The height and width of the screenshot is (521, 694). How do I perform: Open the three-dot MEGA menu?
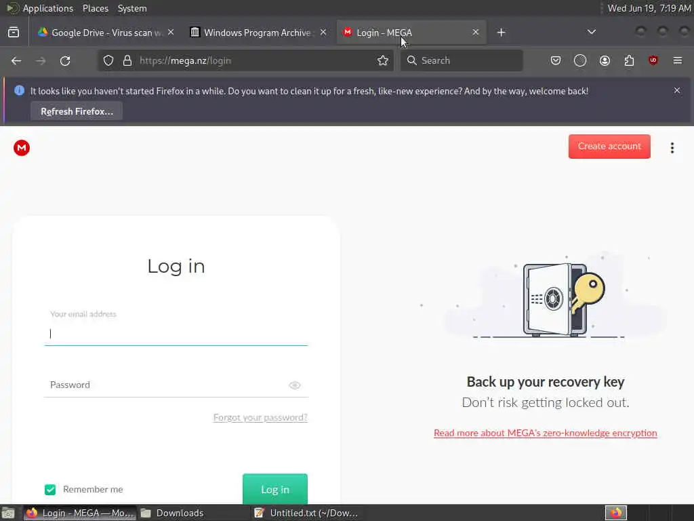point(672,148)
